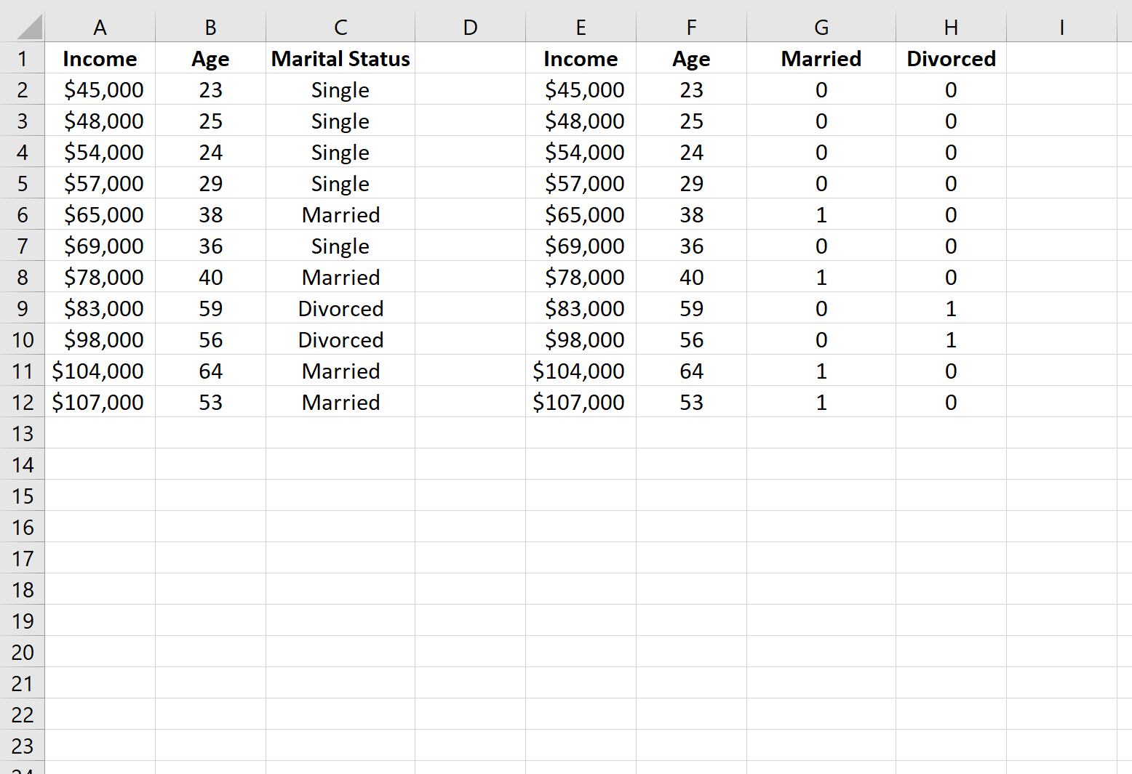1132x774 pixels.
Task: Select column A header
Action: 100,26
